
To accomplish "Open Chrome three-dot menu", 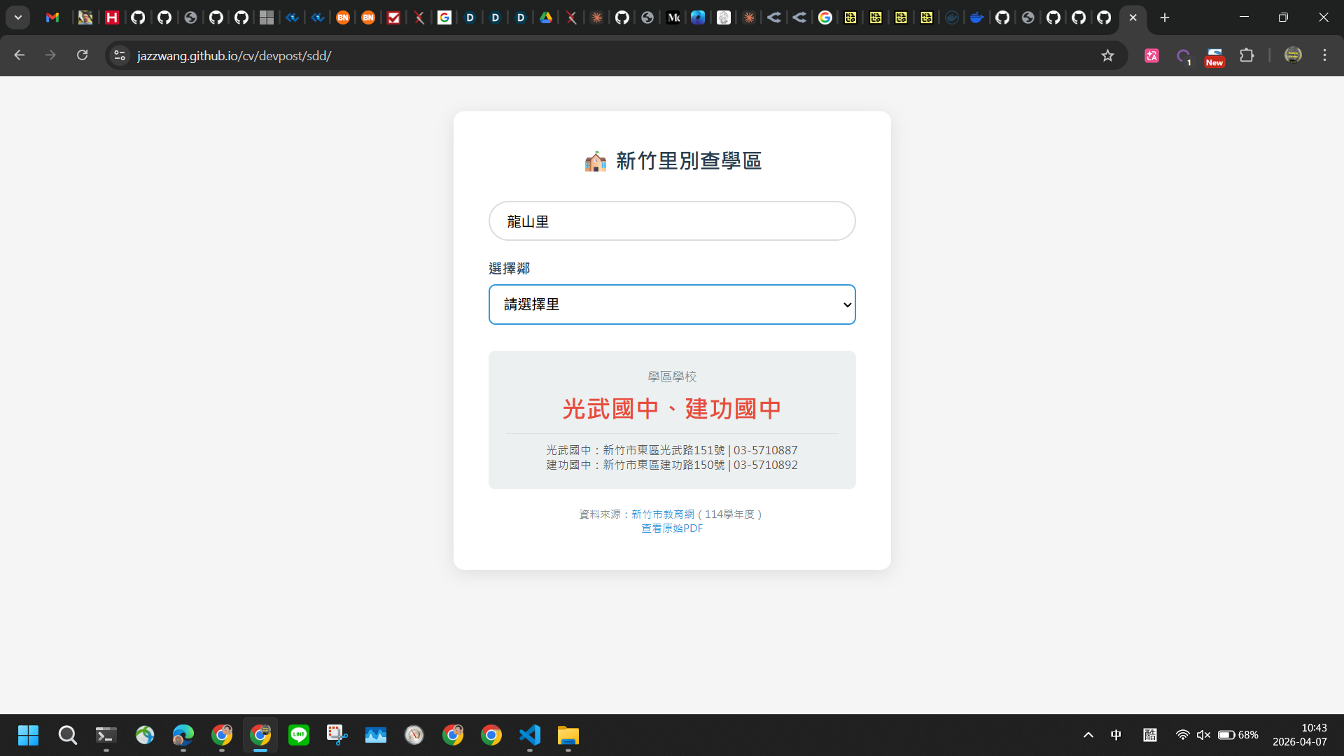I will pos(1324,55).
